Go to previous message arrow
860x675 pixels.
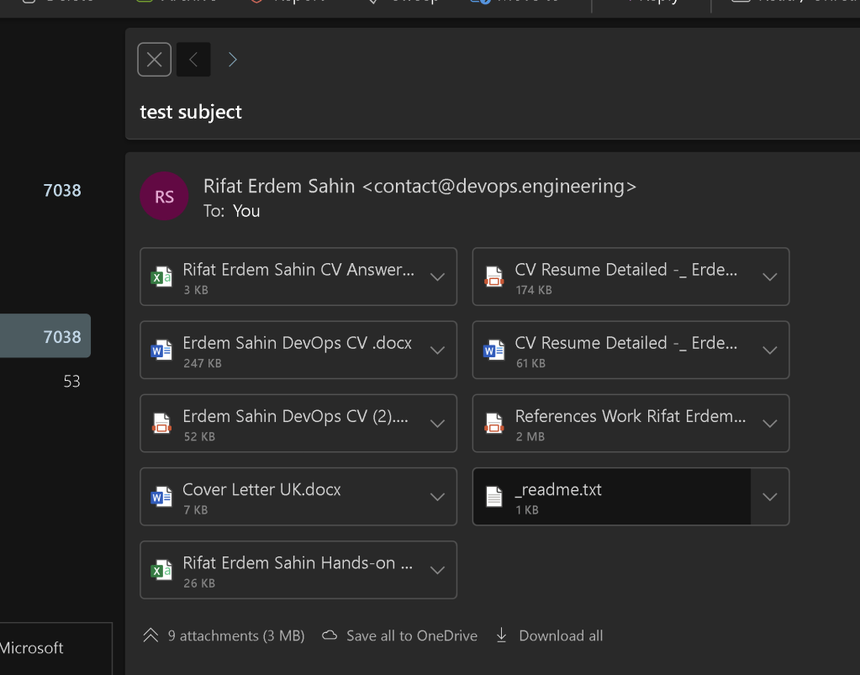point(193,59)
